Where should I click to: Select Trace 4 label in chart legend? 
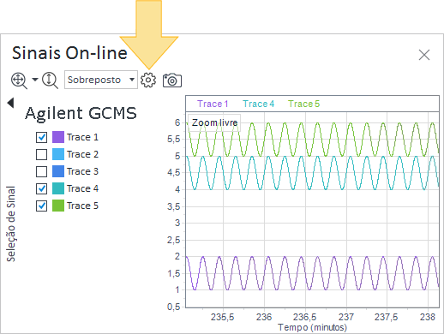click(x=258, y=104)
